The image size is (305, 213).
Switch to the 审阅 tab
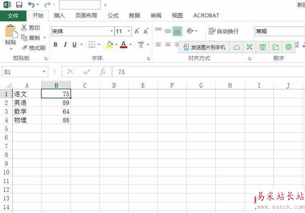tap(156, 15)
